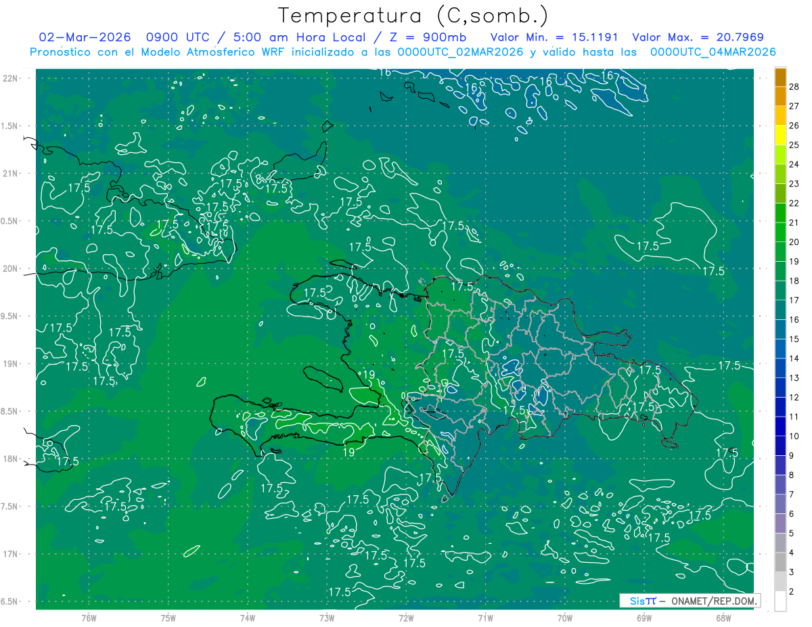Click the '17N' latitude axis label
812x627 pixels.
[x=11, y=554]
